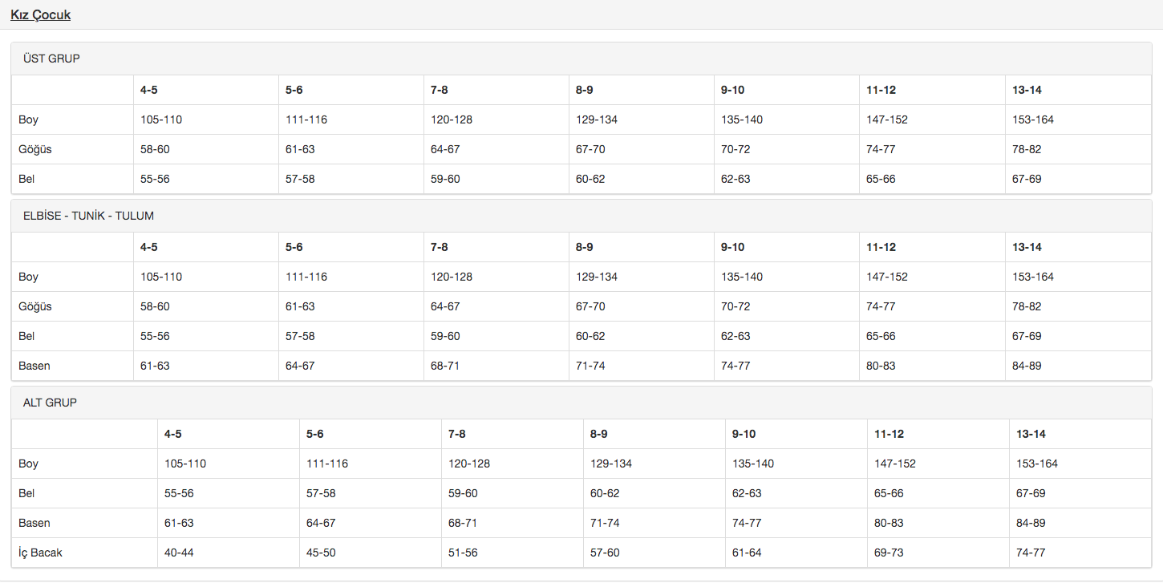Click Boy value 153-164 in ÜST GRUP table
The height and width of the screenshot is (583, 1163).
pos(1032,119)
